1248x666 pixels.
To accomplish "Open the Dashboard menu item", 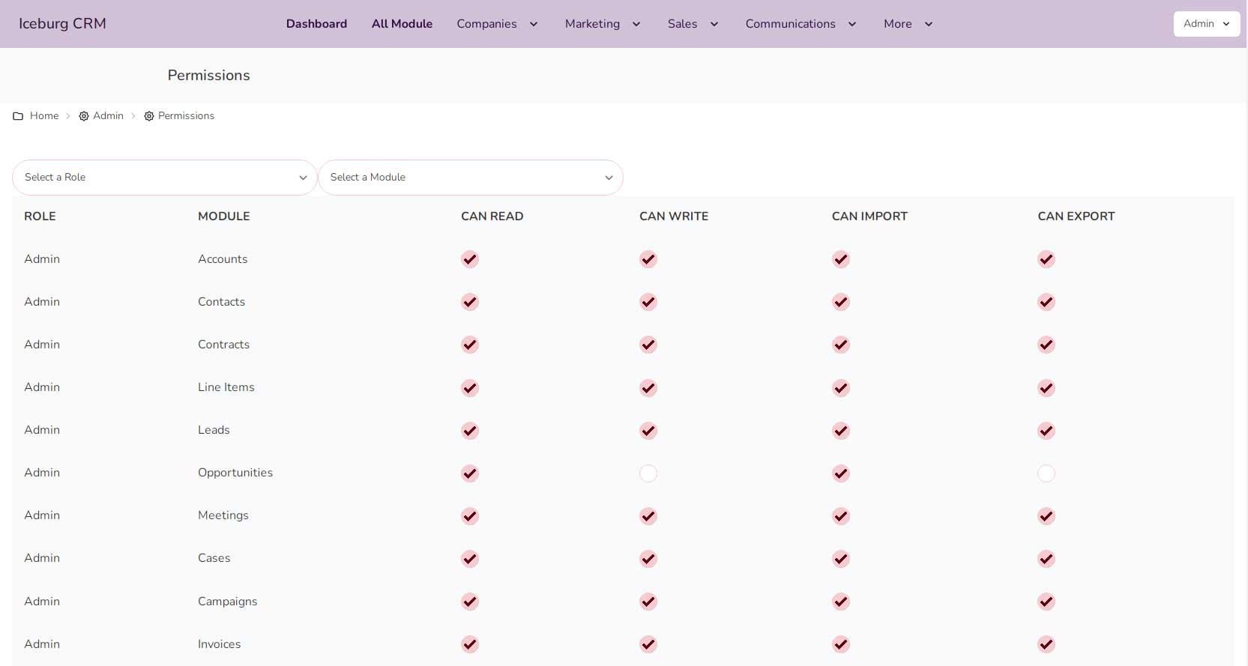I will click(x=316, y=24).
